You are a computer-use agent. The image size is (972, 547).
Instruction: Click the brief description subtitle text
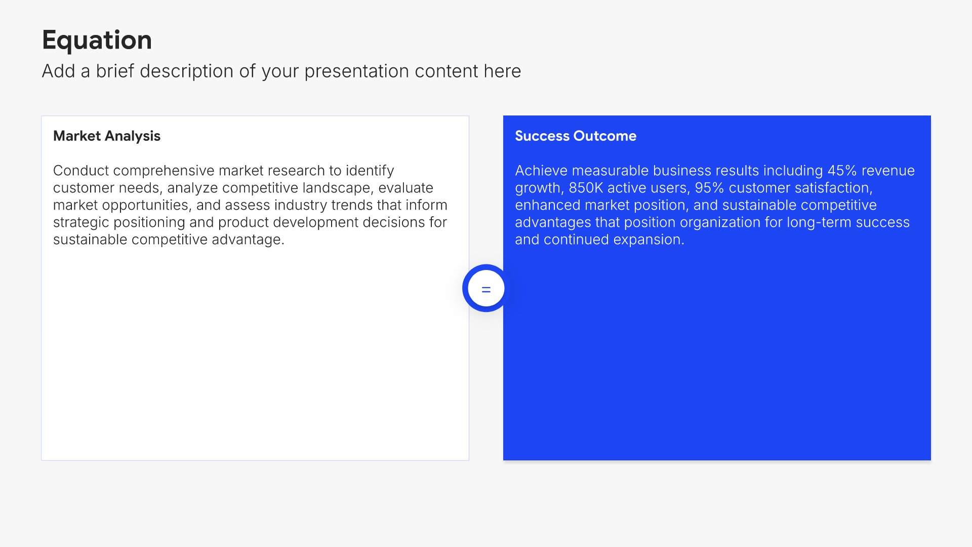pos(281,71)
